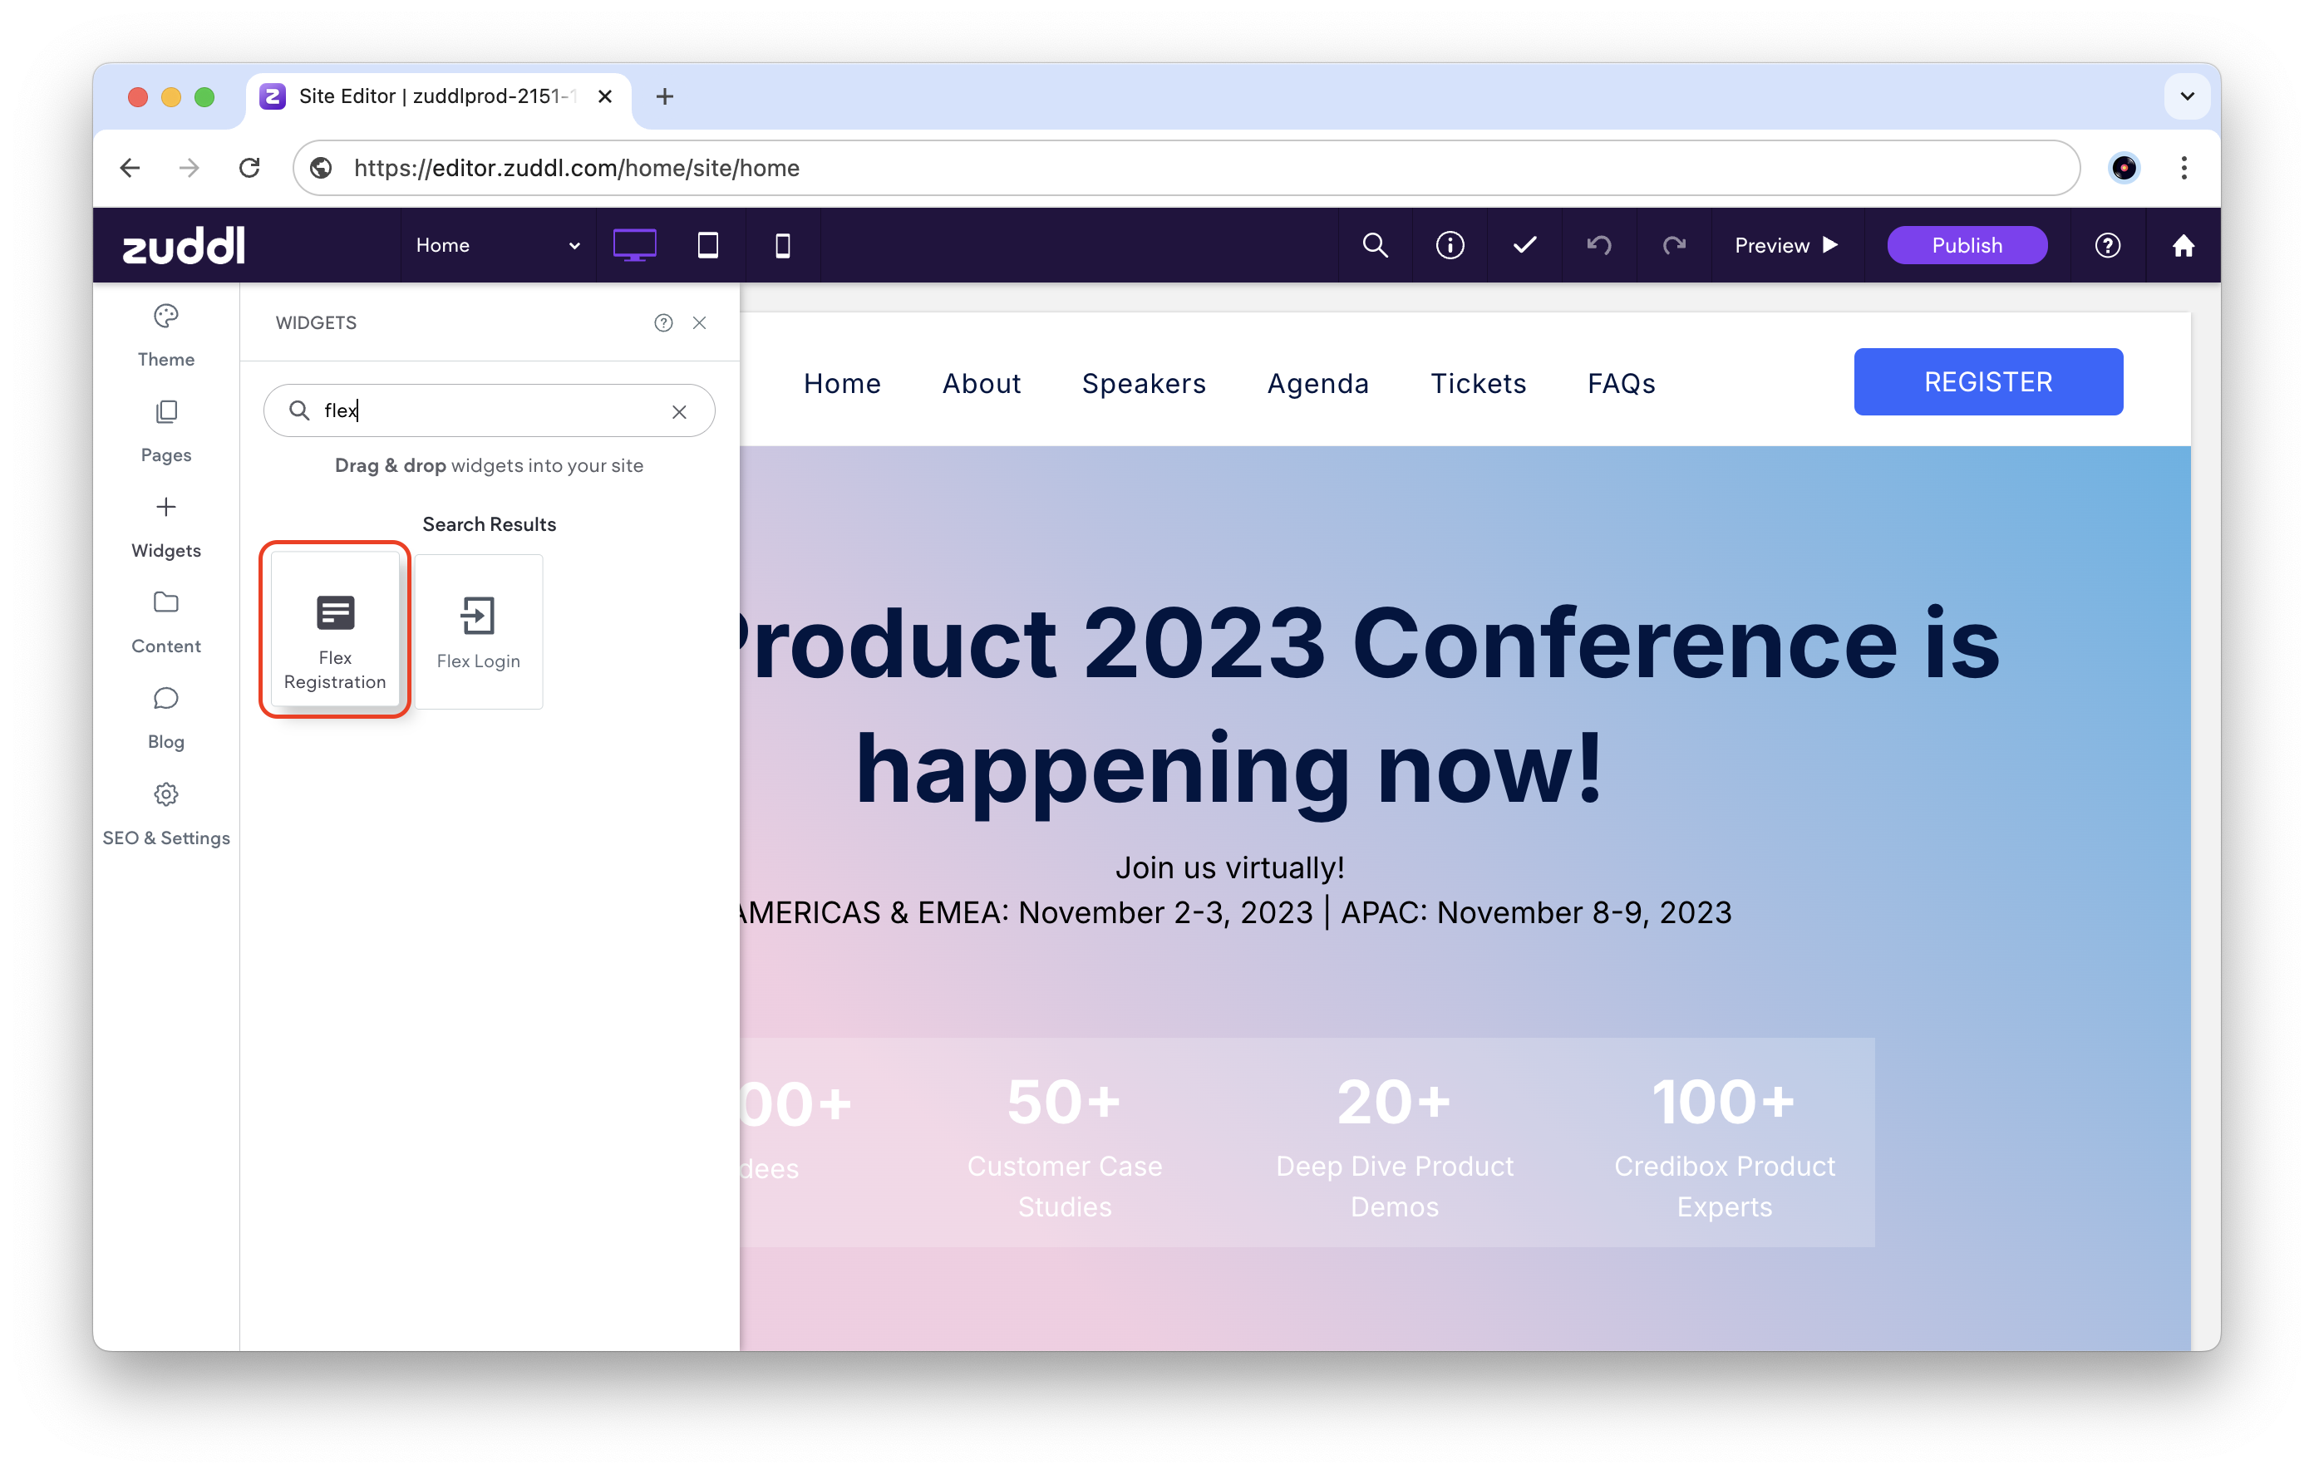Redo the last change
This screenshot has width=2314, height=1474.
1674,245
